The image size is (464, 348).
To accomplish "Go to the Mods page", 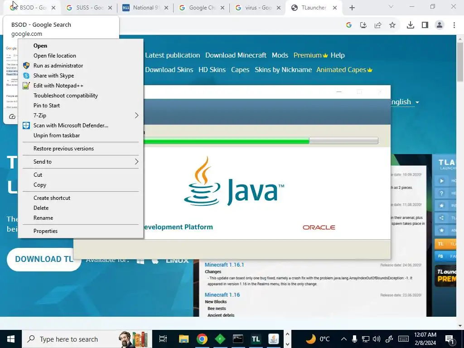I will [280, 55].
